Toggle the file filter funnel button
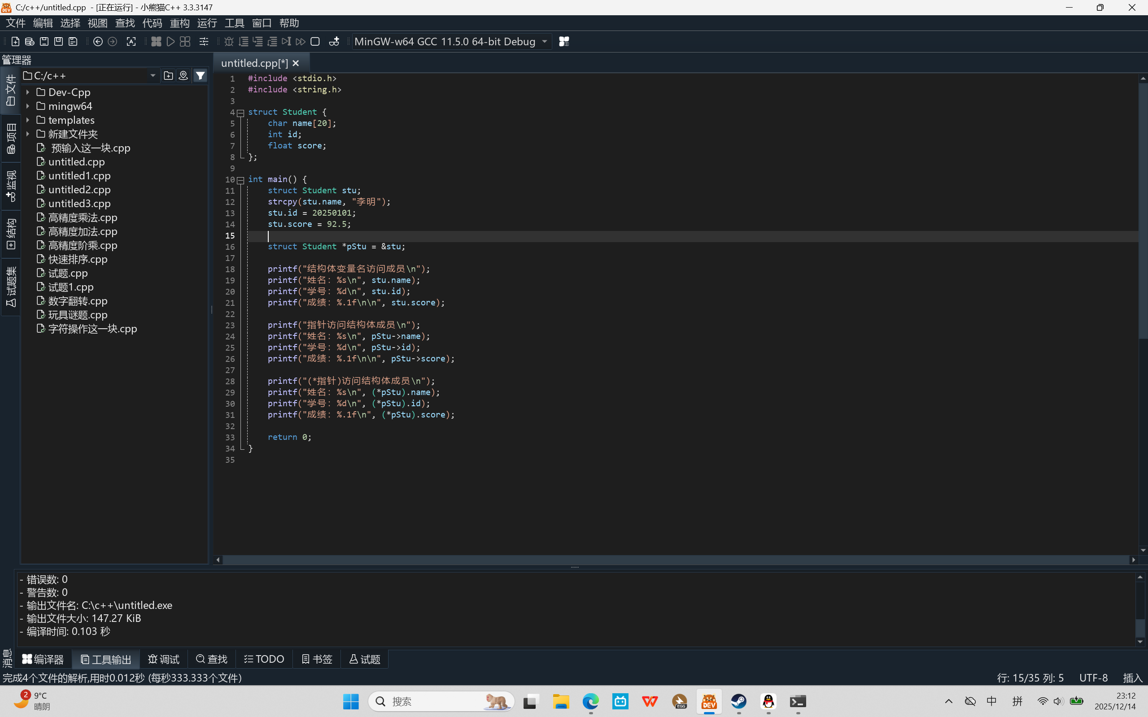This screenshot has width=1148, height=717. 200,75
